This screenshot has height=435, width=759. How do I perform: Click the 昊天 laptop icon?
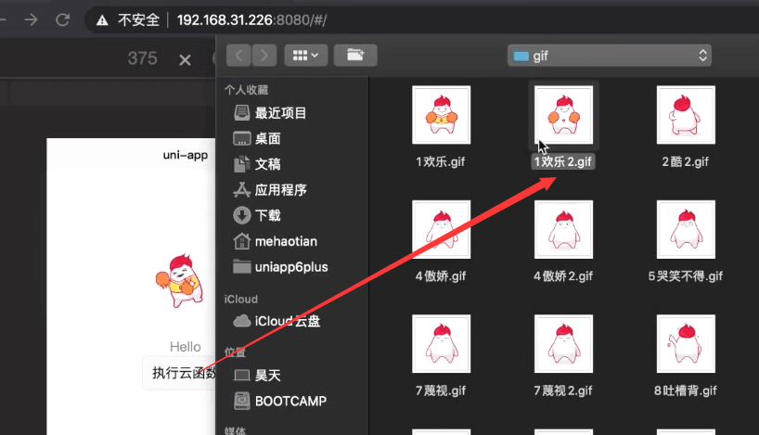coord(241,375)
